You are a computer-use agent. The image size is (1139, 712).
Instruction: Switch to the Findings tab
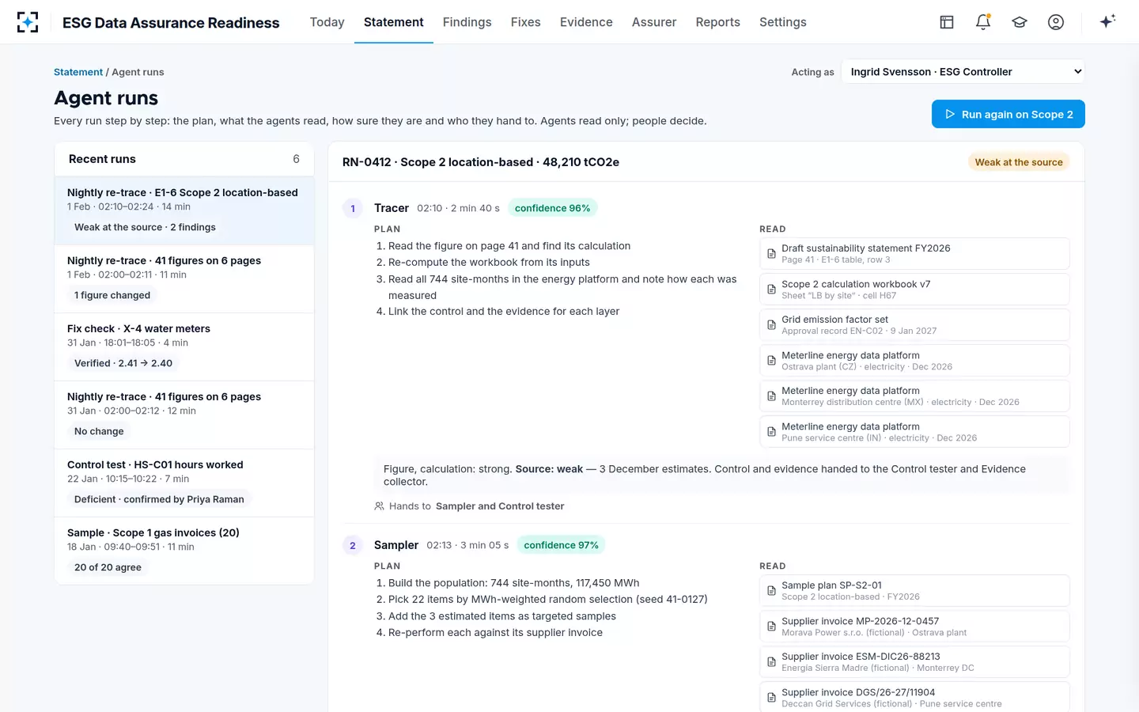[467, 22]
